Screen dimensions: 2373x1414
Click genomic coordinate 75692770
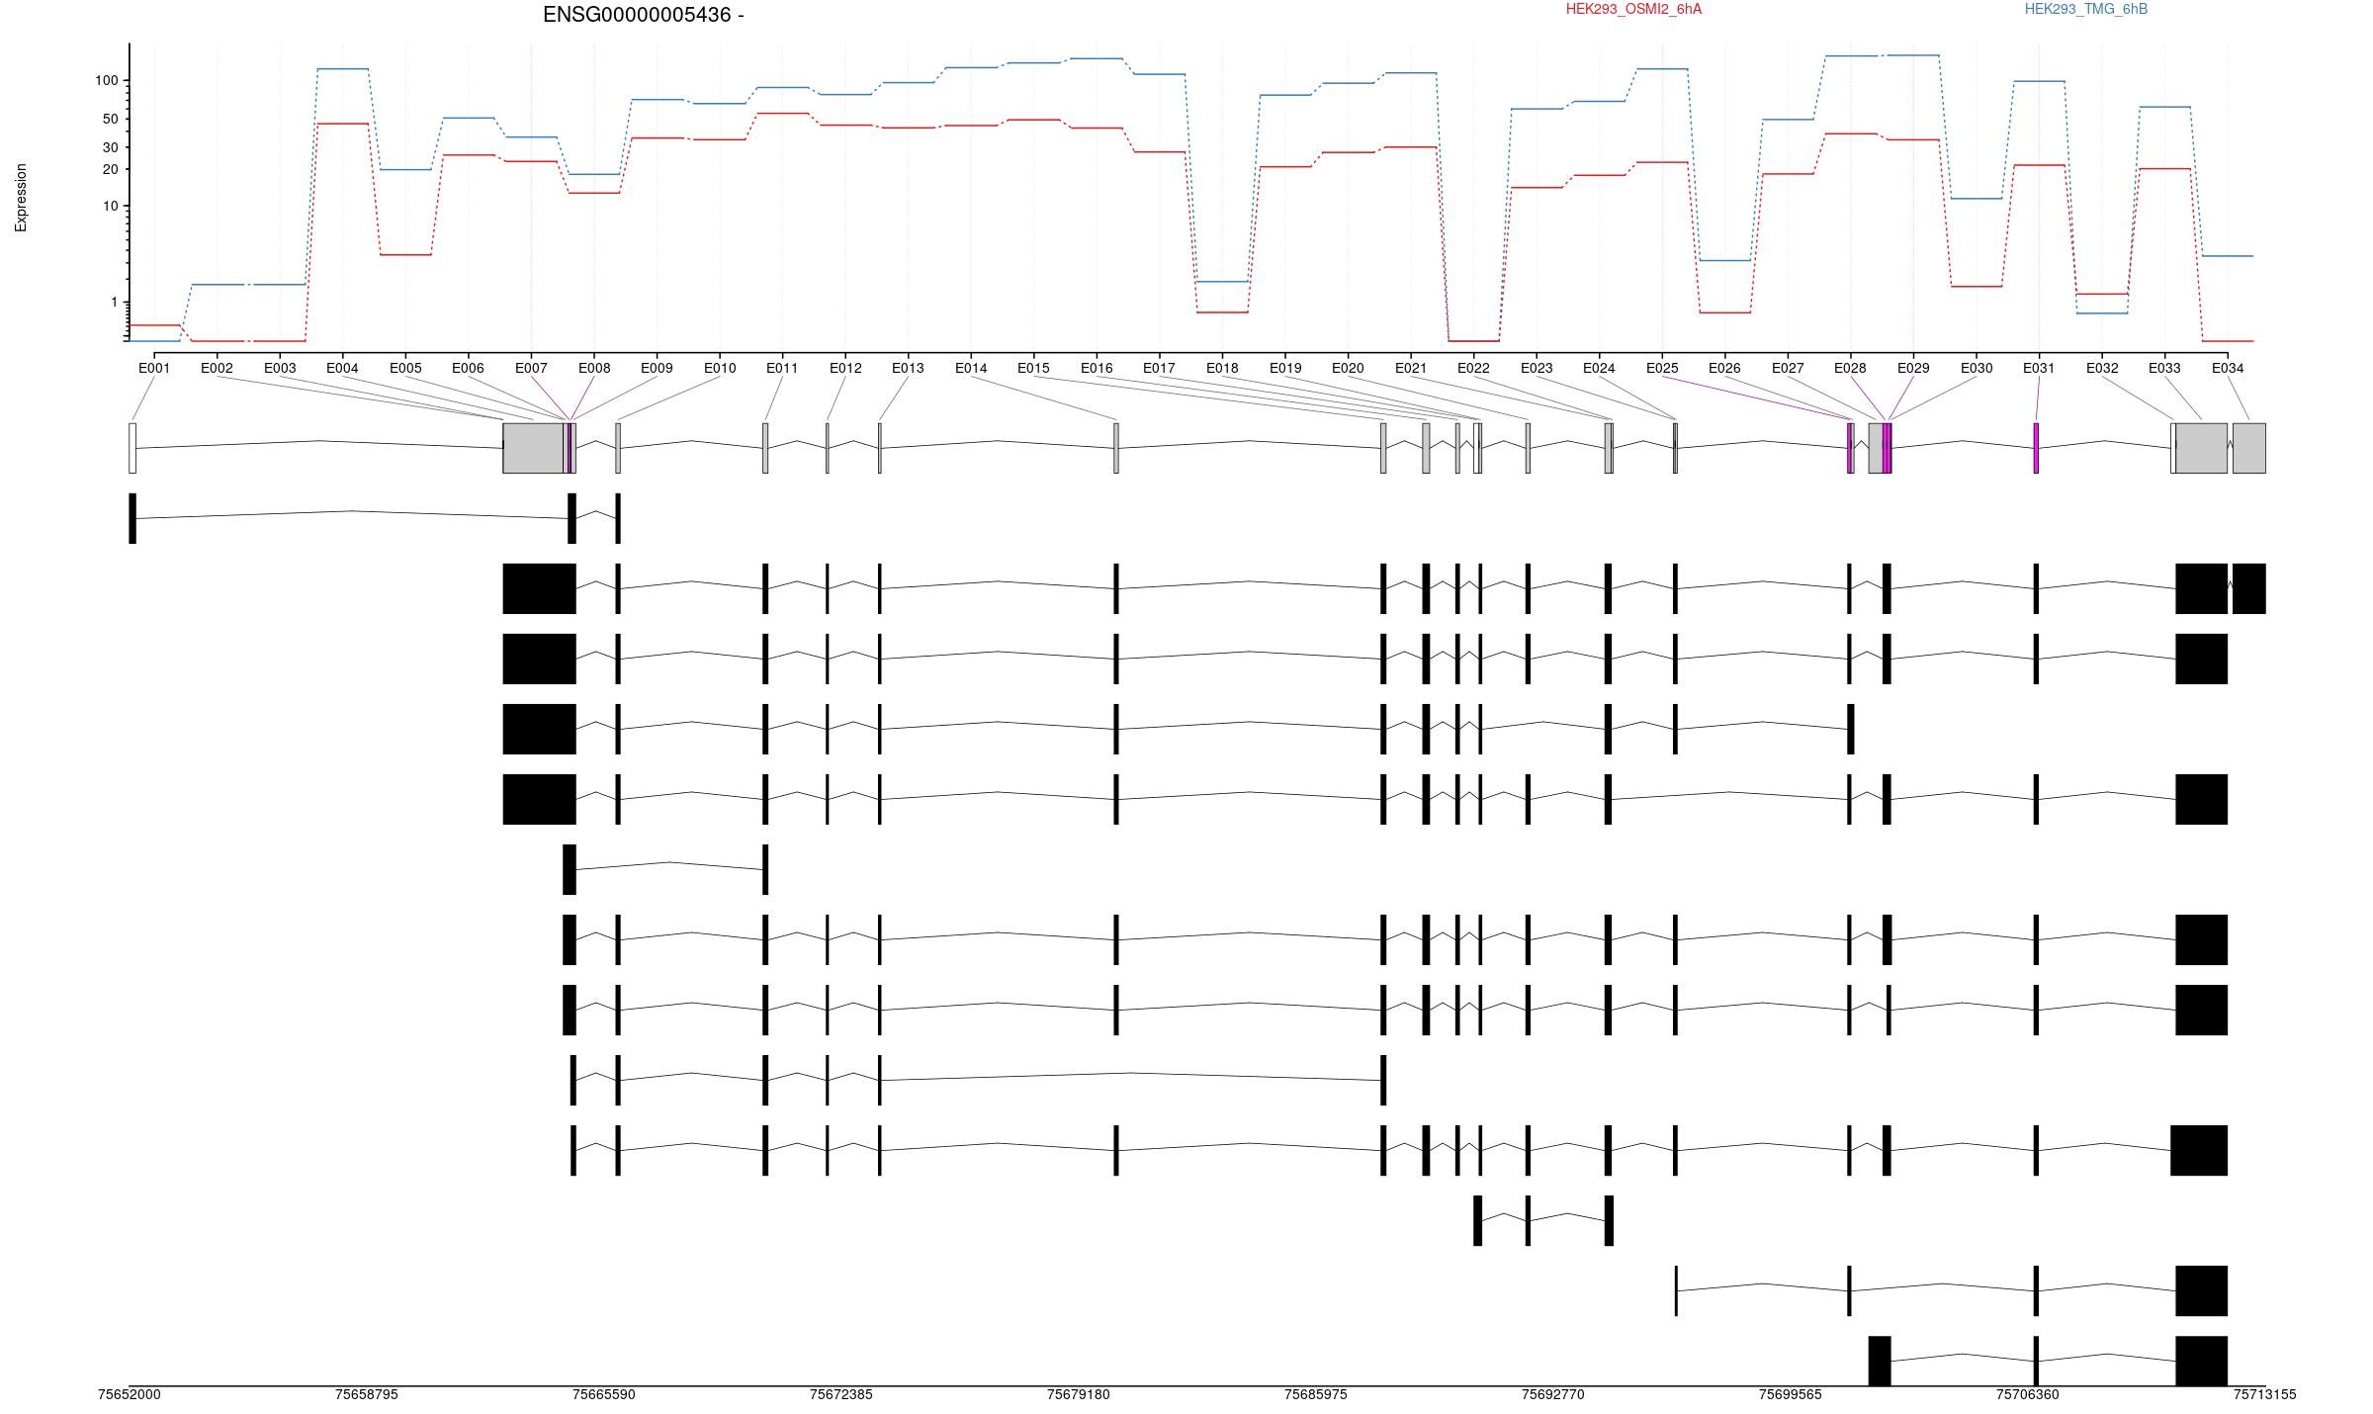point(1553,1395)
